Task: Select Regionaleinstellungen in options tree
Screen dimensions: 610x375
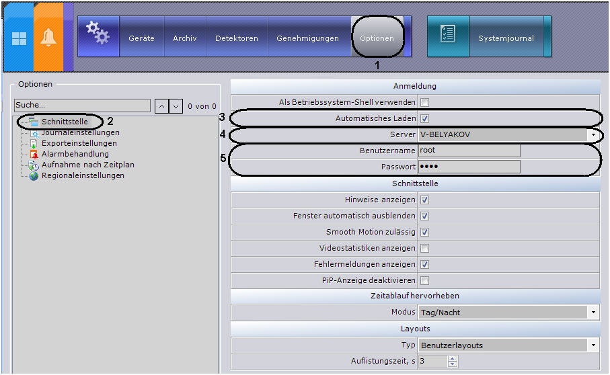Action: tap(83, 175)
